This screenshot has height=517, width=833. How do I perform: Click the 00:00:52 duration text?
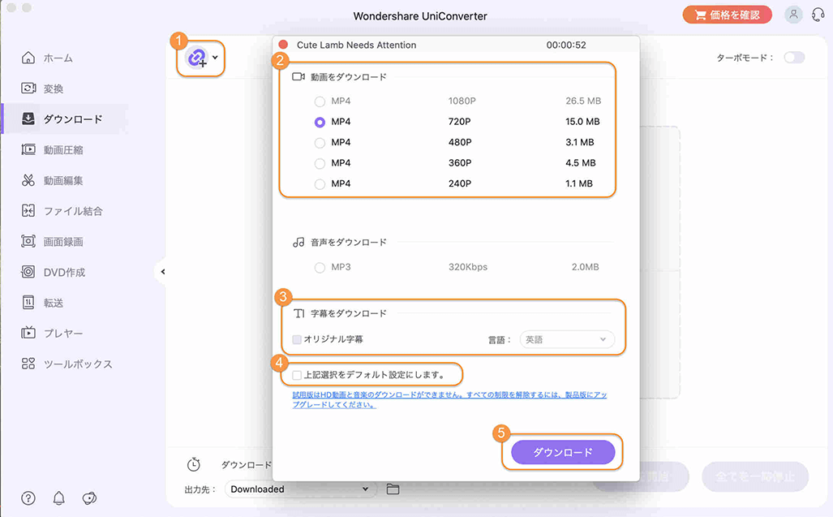566,45
